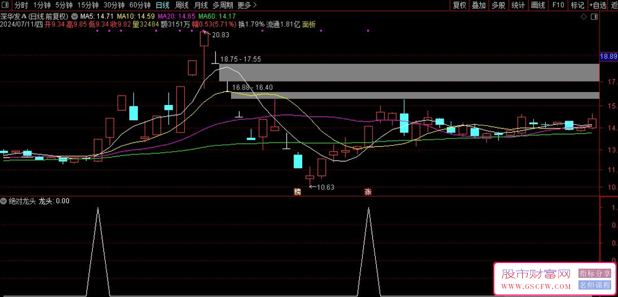Screen dimensions: 618x297
Task: Click the lower gray gap rectangle
Action: click(415, 95)
